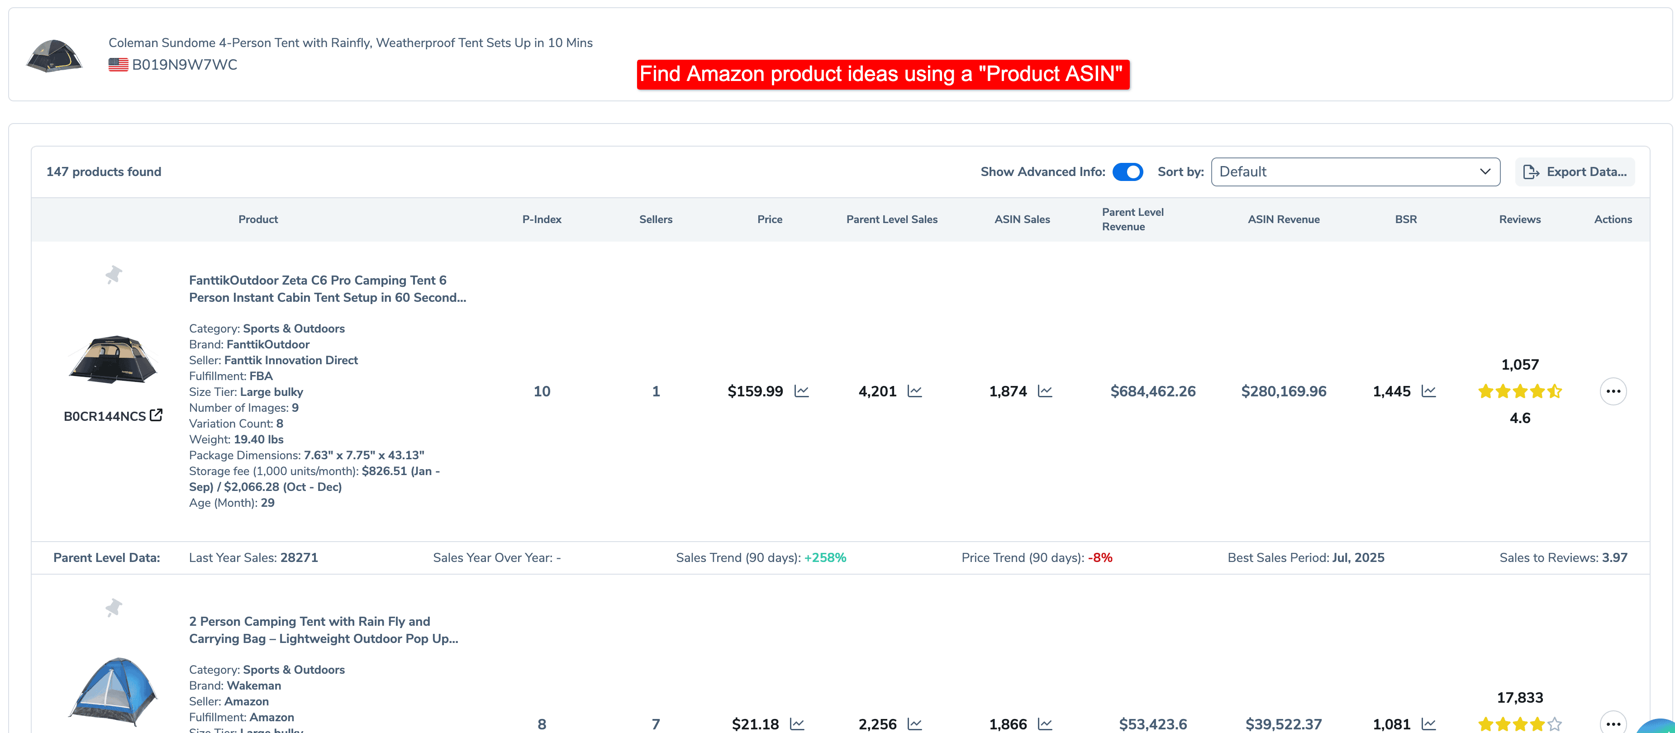The image size is (1675, 733).
Task: Click P-Index value 8
Action: [542, 724]
